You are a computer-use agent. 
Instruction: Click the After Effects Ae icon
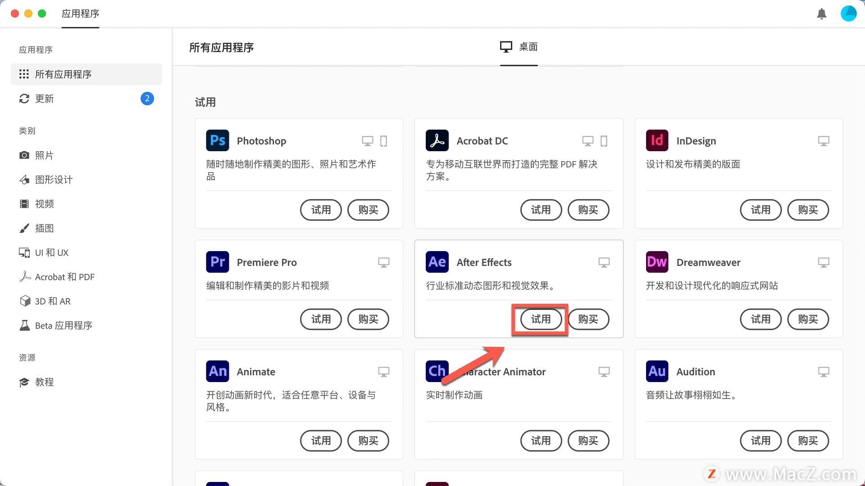coord(437,262)
